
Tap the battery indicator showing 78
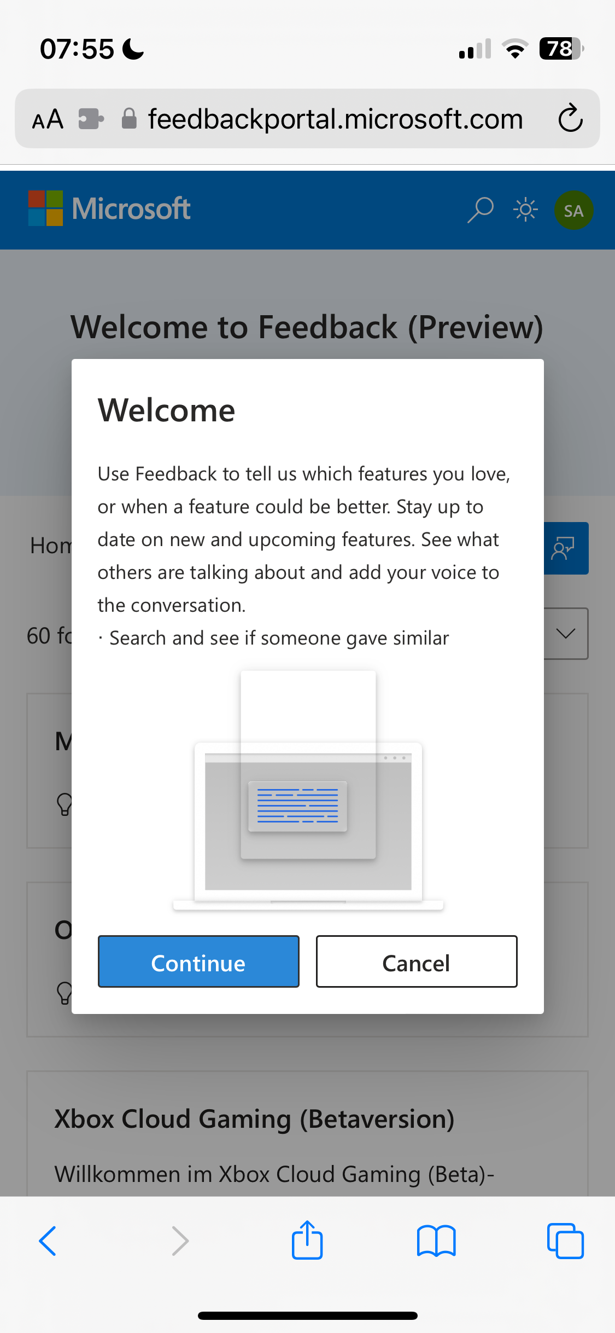coord(561,49)
